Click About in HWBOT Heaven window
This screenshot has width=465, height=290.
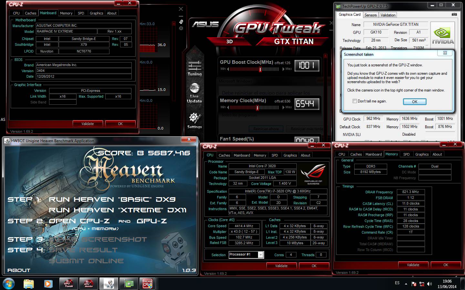(x=19, y=270)
